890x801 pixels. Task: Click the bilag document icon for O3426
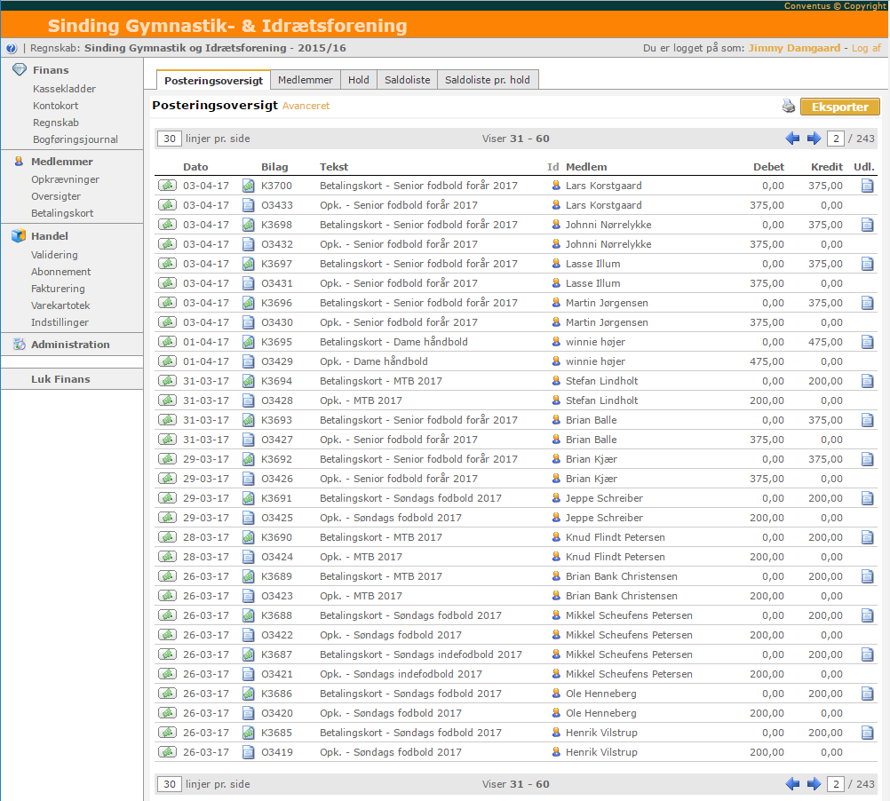click(248, 479)
